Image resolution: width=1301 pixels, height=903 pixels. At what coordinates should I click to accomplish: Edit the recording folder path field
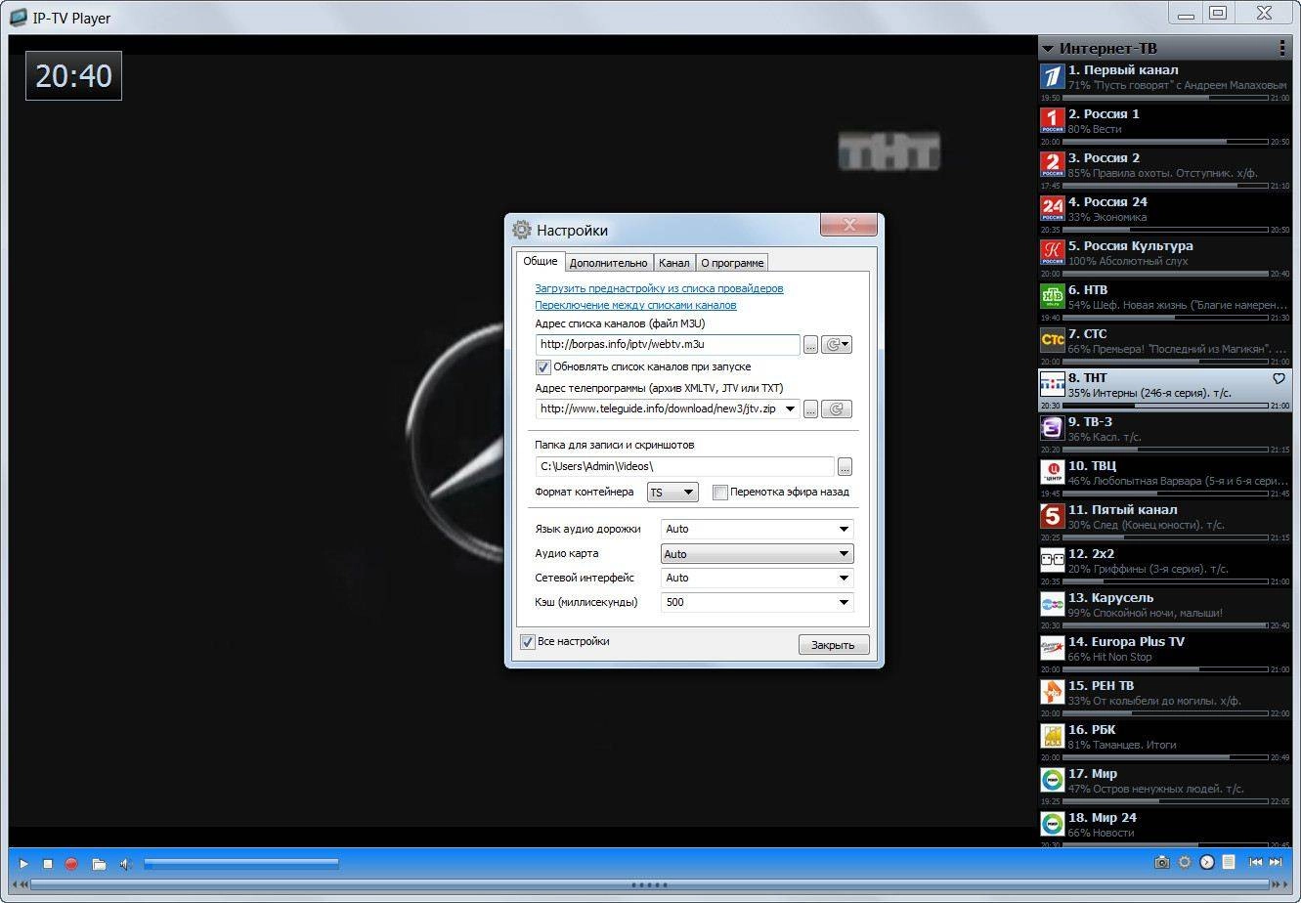(685, 466)
